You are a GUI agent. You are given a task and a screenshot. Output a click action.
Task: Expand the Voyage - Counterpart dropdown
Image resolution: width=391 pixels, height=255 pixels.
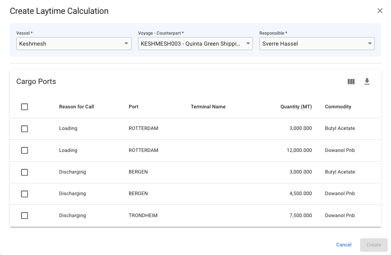pyautogui.click(x=195, y=44)
